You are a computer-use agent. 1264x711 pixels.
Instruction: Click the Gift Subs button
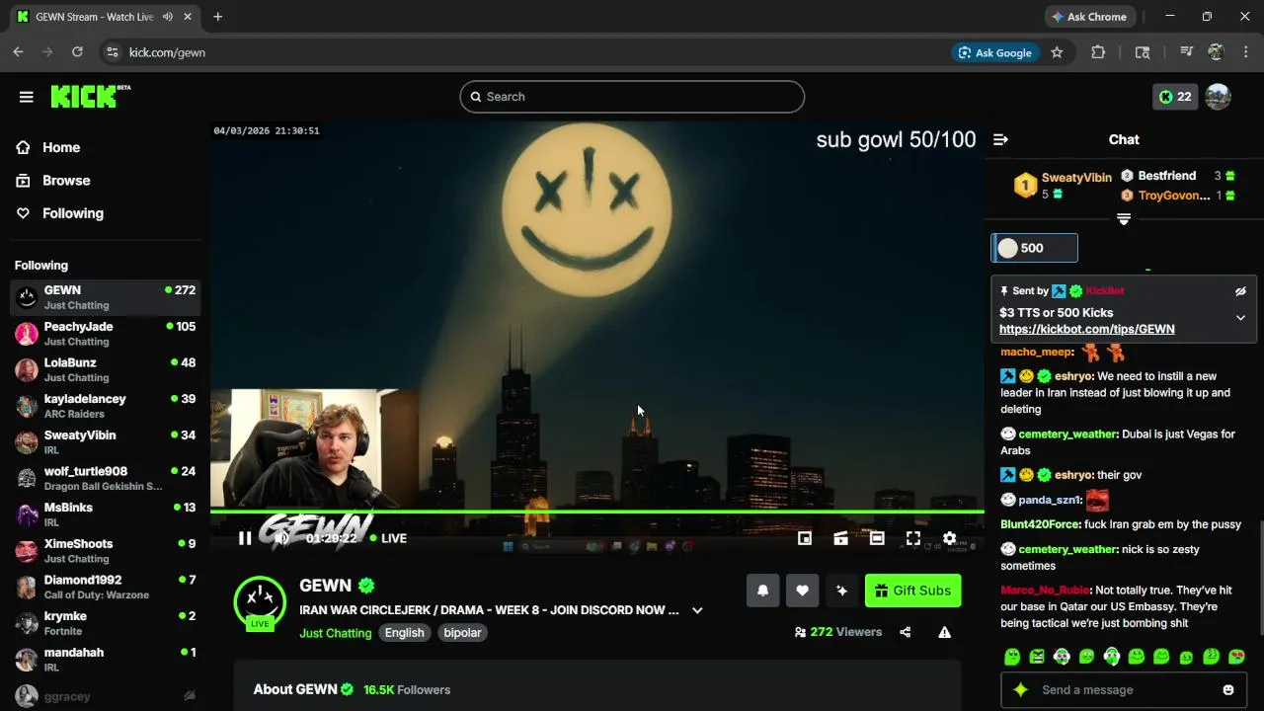(912, 591)
